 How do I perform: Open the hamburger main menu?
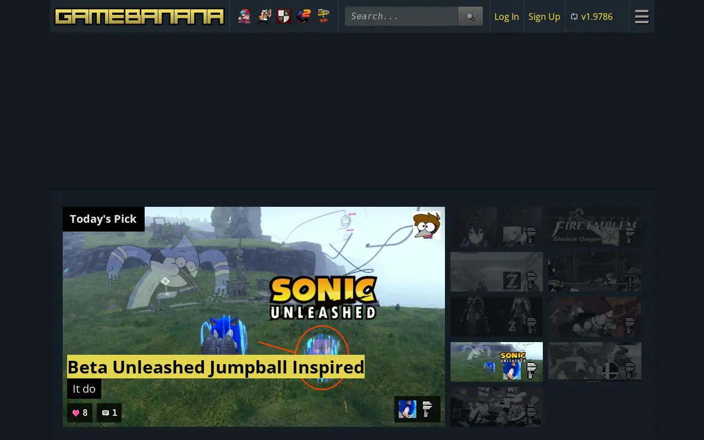click(642, 16)
